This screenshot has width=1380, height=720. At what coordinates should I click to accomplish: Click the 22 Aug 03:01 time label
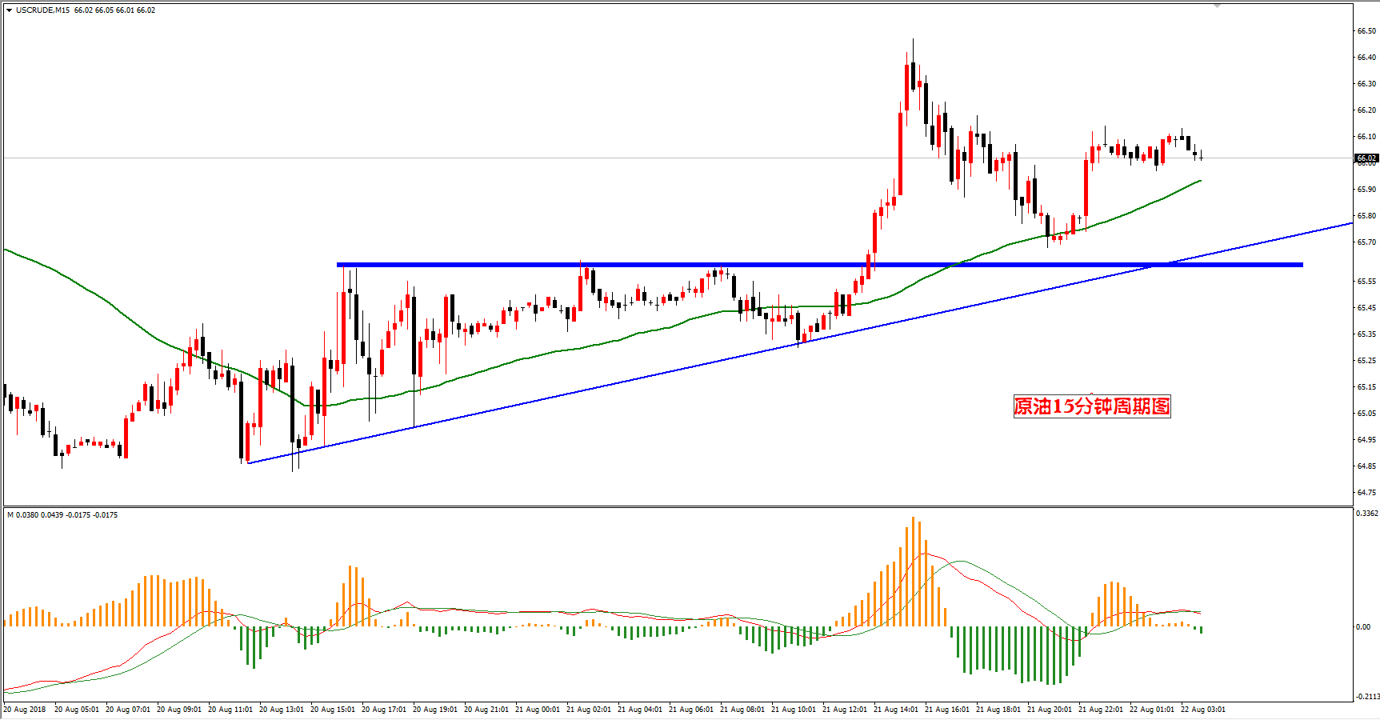1203,710
